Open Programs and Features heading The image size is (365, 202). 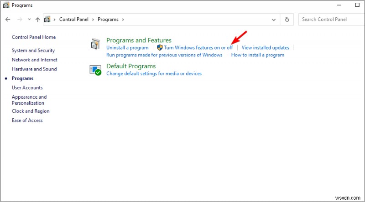139,40
